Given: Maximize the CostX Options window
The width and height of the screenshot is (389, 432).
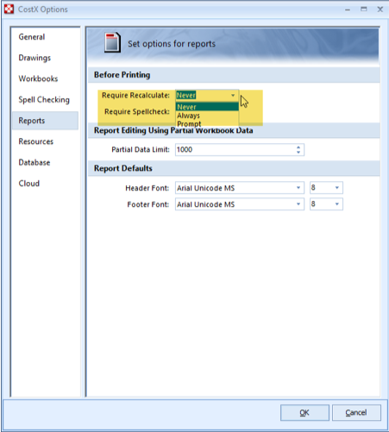Looking at the screenshot, I should (x=364, y=9).
